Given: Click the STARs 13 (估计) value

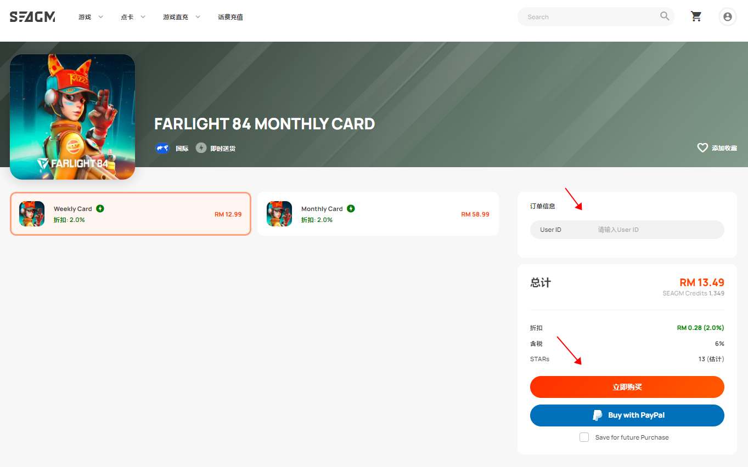Looking at the screenshot, I should tap(711, 360).
